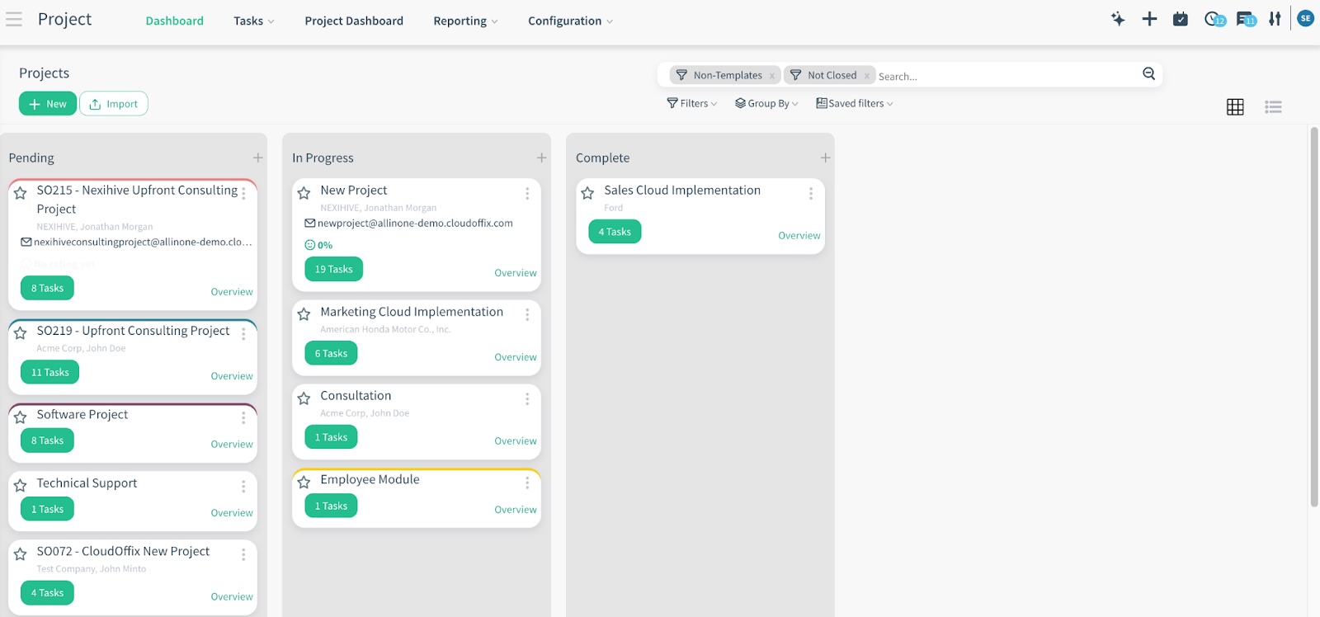The width and height of the screenshot is (1320, 617).
Task: Open the AI sparkle assistant icon
Action: [1118, 19]
